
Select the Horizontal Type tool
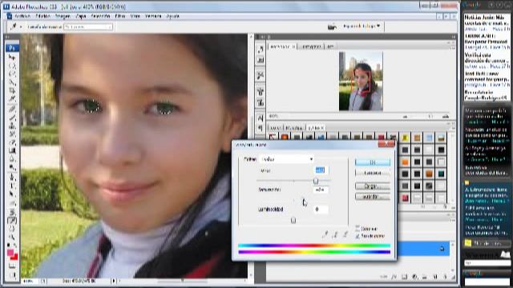coord(12,186)
